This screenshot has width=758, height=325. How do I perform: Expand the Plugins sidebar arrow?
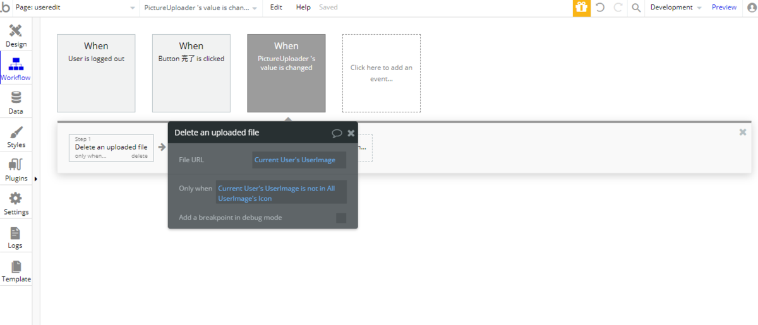point(35,179)
